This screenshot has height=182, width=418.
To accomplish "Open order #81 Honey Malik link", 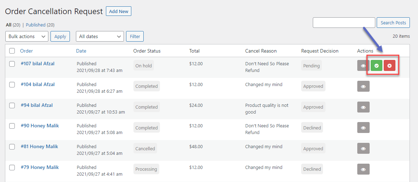I will tap(39, 146).
